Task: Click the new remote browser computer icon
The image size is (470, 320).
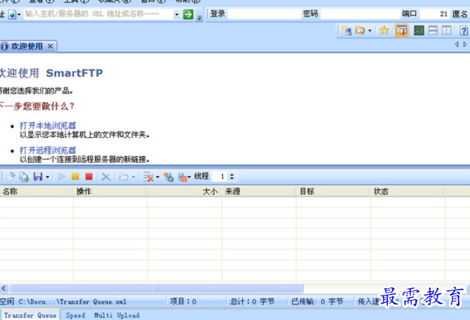Action: 347,30
